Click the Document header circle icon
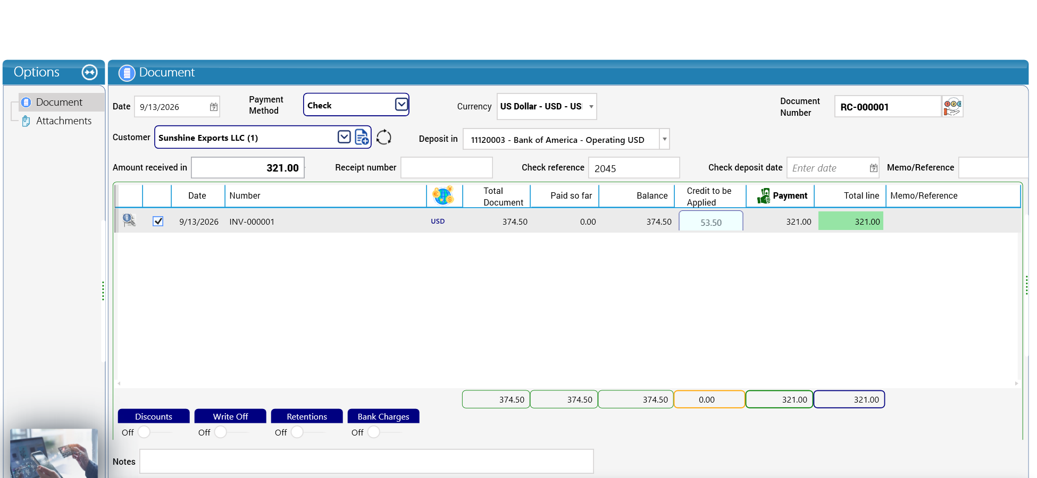This screenshot has width=1037, height=478. (x=127, y=73)
